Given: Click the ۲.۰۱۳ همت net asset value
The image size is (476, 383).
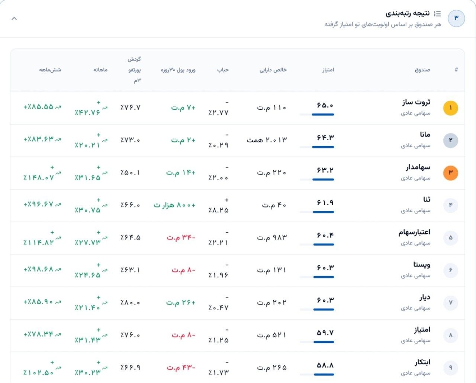Looking at the screenshot, I should 267,140.
